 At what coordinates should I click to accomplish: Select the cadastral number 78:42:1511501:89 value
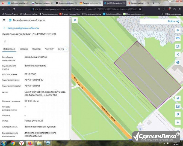click(x=34, y=80)
